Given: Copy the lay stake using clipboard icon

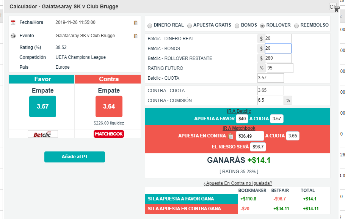Looking at the screenshot, I should coord(231,136).
